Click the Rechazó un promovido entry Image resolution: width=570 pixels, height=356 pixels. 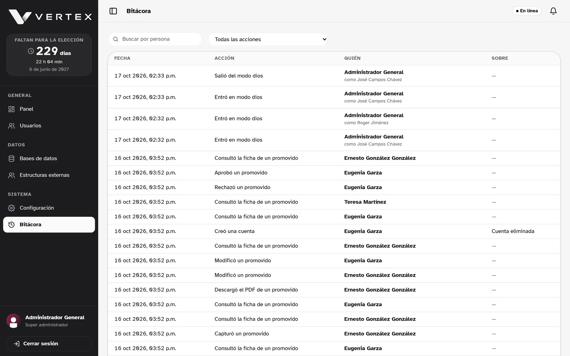coord(242,187)
